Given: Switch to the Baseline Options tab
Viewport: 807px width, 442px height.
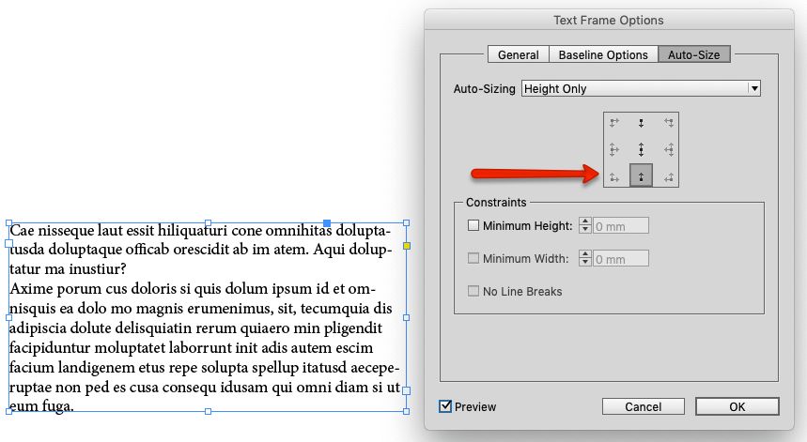Looking at the screenshot, I should pyautogui.click(x=603, y=54).
